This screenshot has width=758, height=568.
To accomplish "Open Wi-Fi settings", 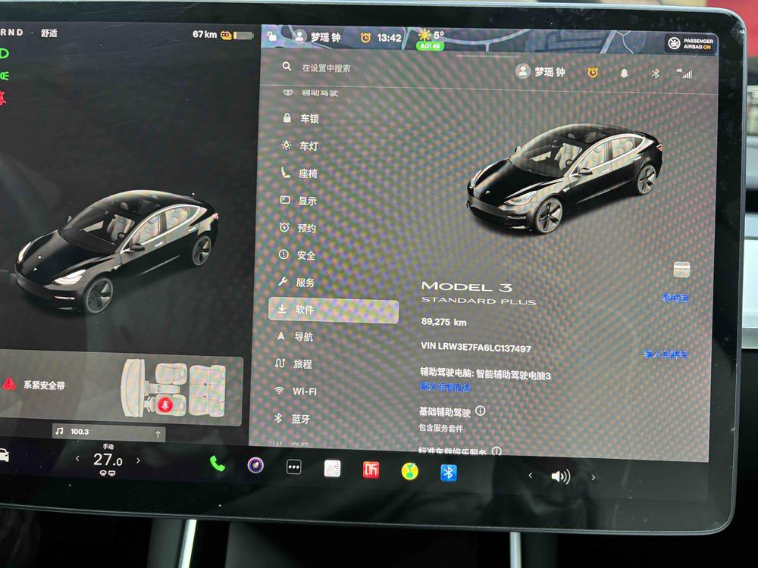I will point(296,391).
